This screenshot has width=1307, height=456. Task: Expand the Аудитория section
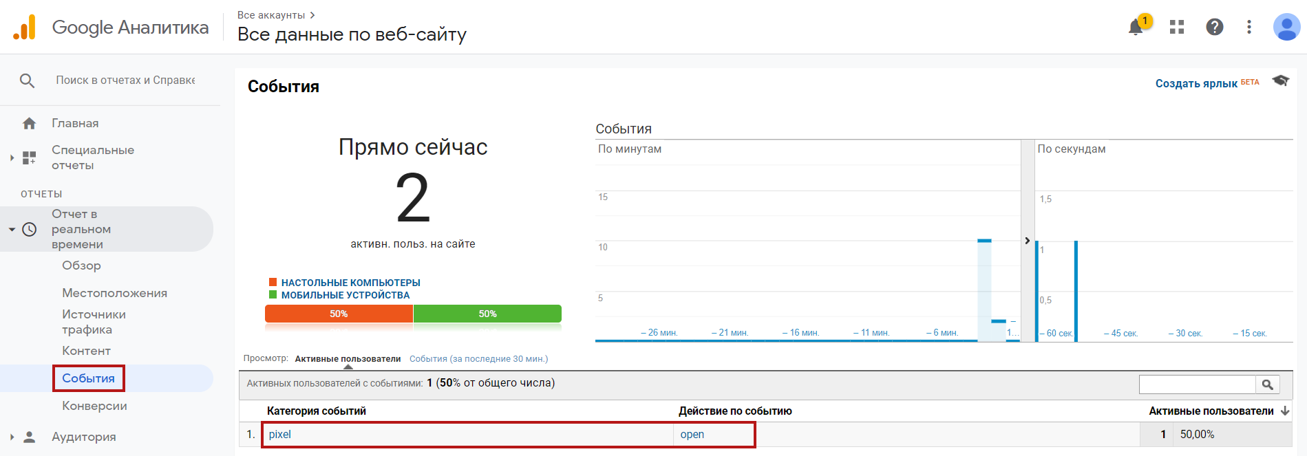point(12,437)
